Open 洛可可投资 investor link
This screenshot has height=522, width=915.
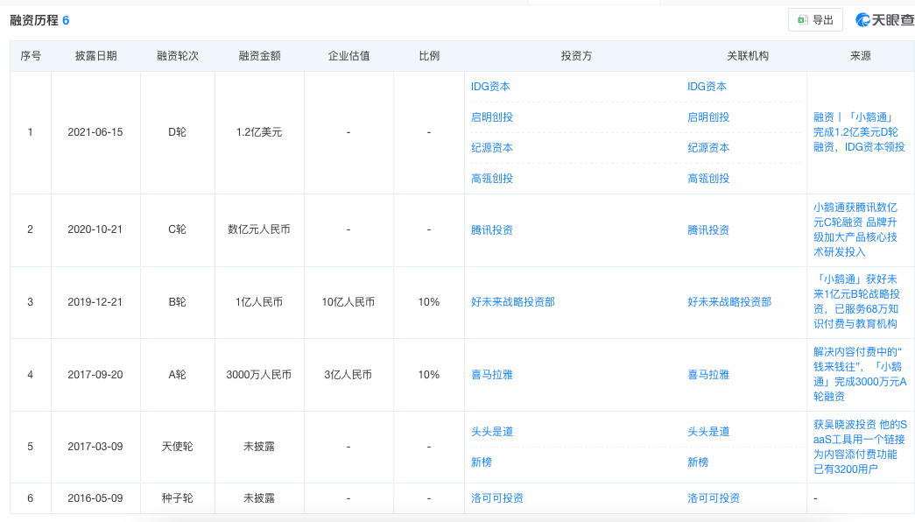(497, 498)
